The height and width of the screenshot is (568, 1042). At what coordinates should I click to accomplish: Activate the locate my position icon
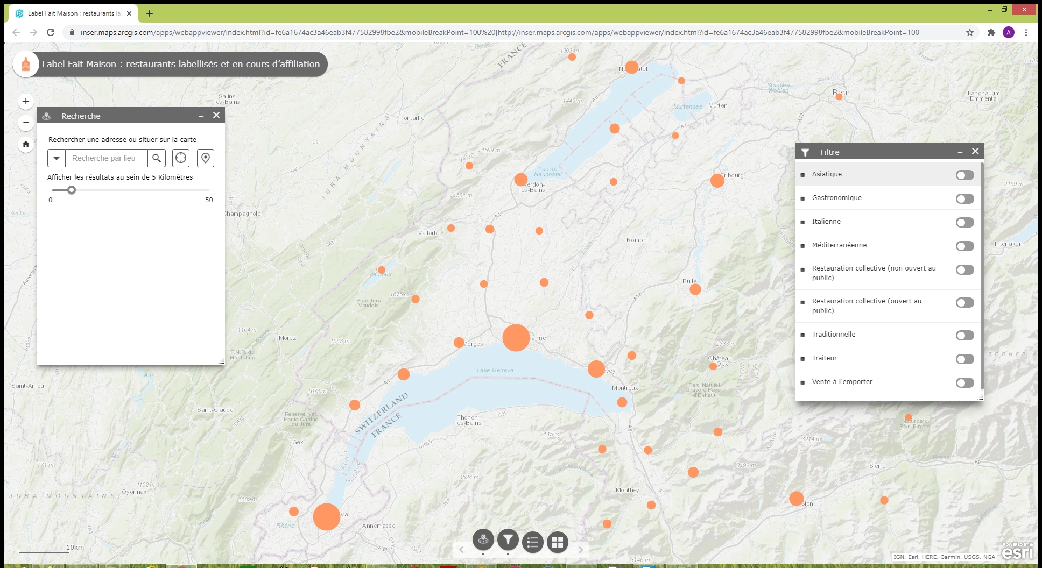click(x=181, y=158)
